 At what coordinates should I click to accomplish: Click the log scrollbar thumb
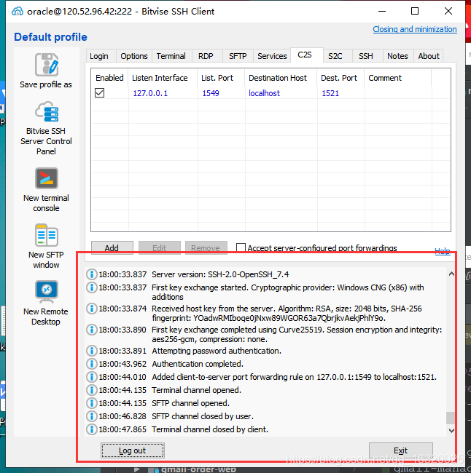coord(451,418)
